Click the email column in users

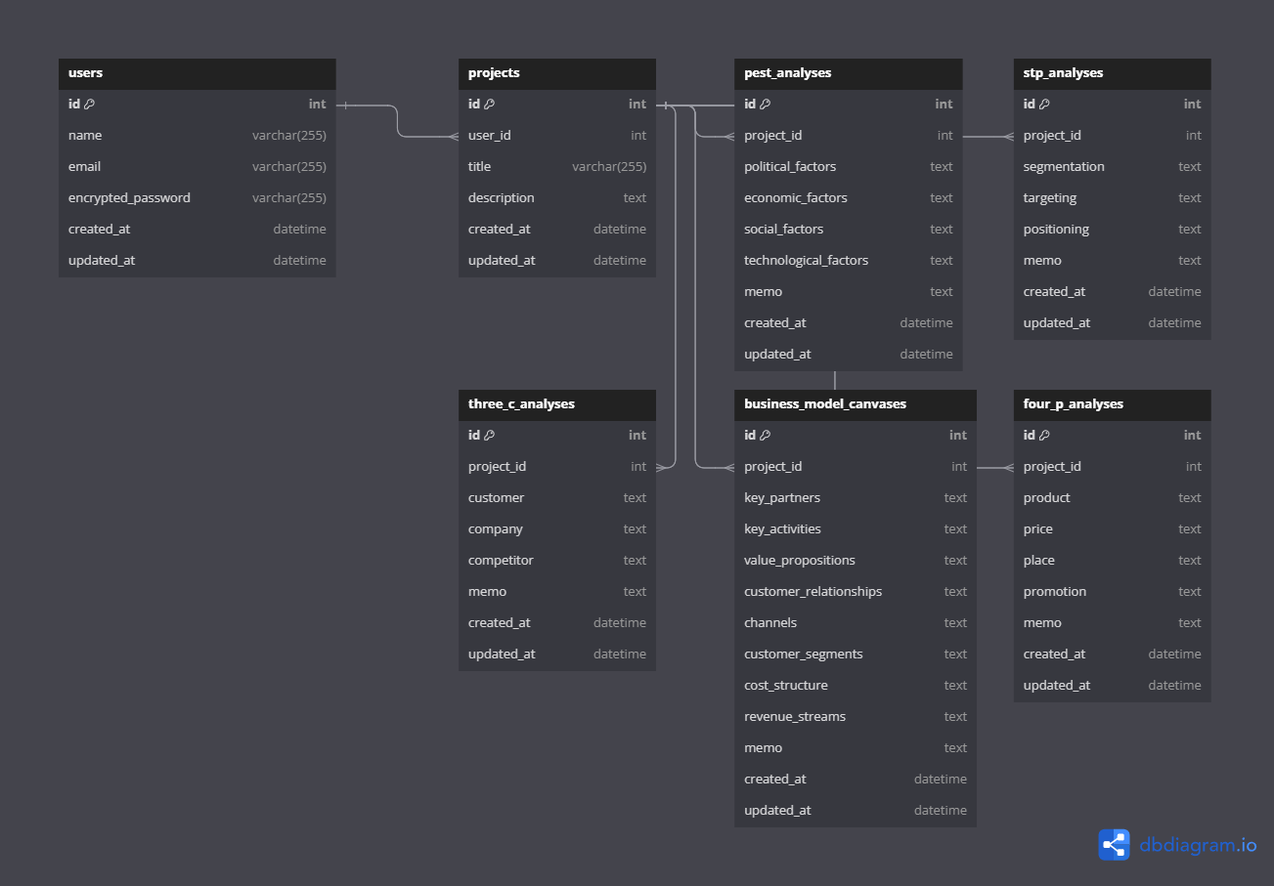coord(198,166)
